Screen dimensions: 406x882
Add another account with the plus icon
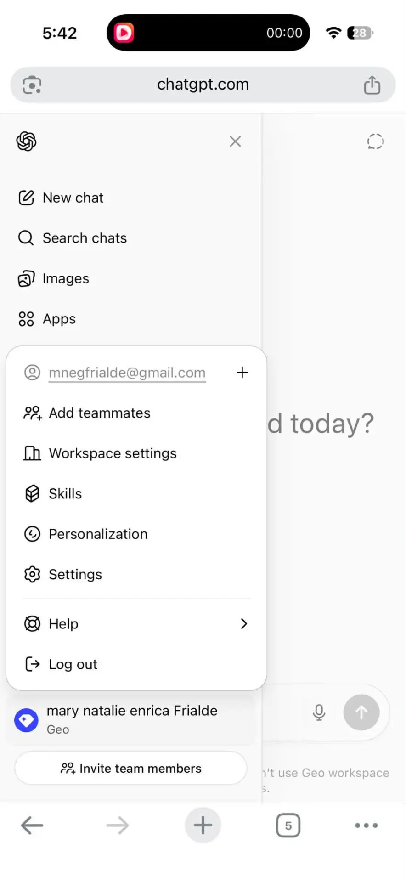tap(242, 372)
